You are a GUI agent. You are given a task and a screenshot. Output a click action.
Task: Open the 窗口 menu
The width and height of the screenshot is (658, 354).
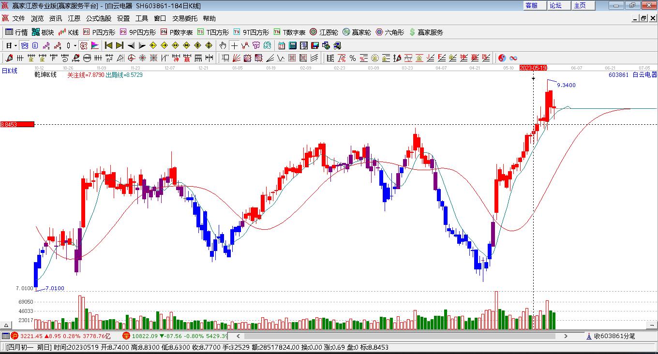[160, 18]
